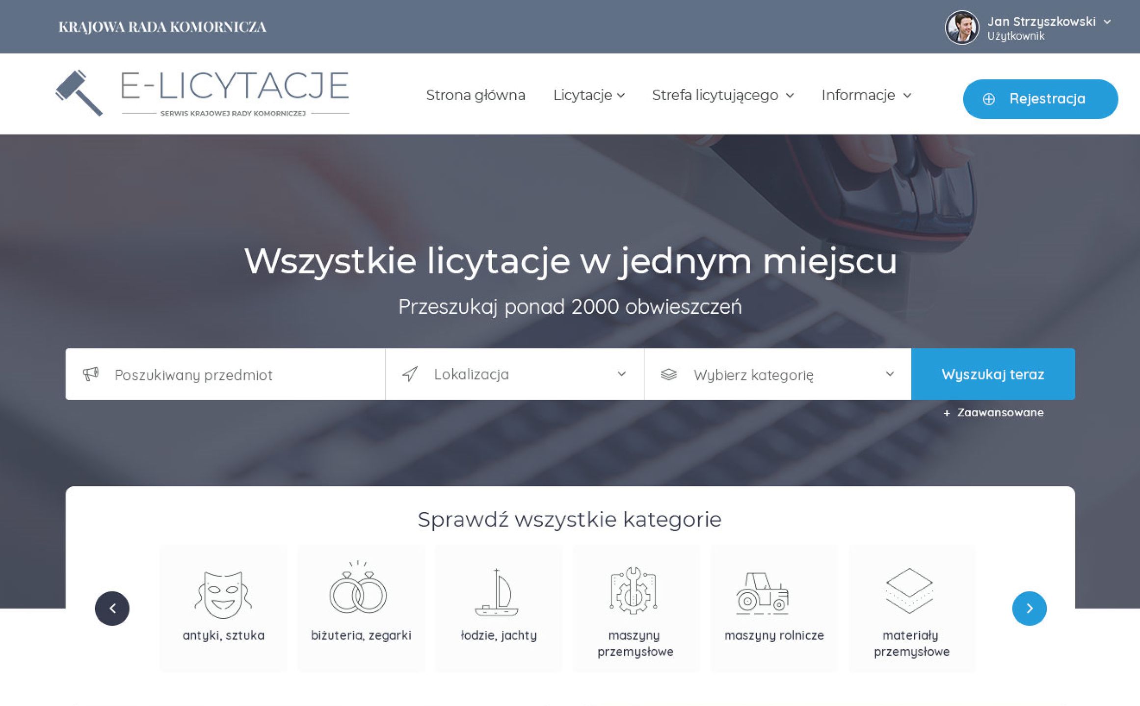Click Jan Strzyszkowski's profile avatar

pyautogui.click(x=962, y=28)
